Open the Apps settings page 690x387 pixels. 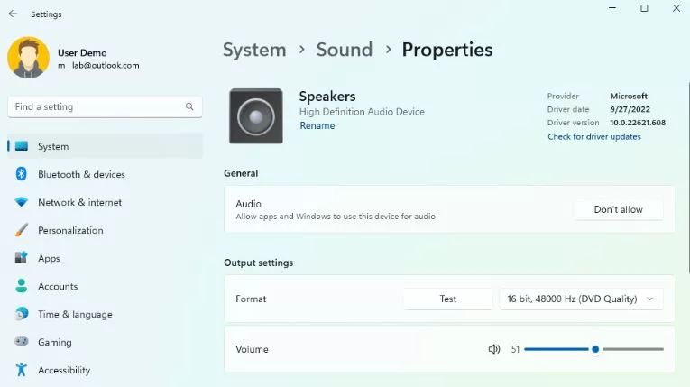(105, 258)
